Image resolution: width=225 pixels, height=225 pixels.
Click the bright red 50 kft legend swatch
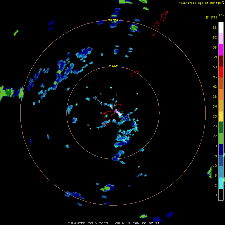221,72
